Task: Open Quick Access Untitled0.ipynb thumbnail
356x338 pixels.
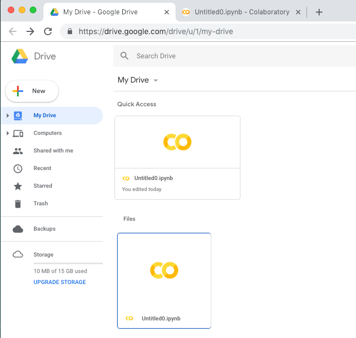Action: click(x=177, y=142)
